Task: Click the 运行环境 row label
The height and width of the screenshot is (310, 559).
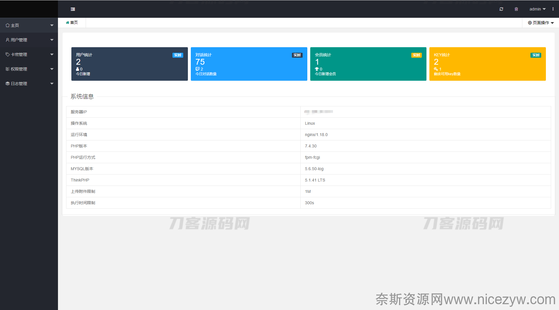Action: click(79, 135)
